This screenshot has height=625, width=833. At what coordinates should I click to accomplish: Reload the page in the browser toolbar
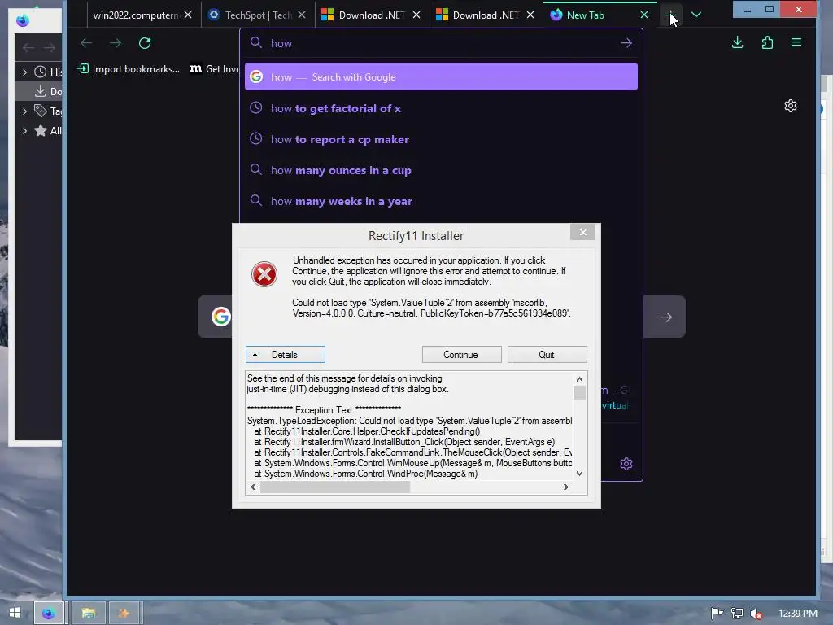tap(145, 43)
